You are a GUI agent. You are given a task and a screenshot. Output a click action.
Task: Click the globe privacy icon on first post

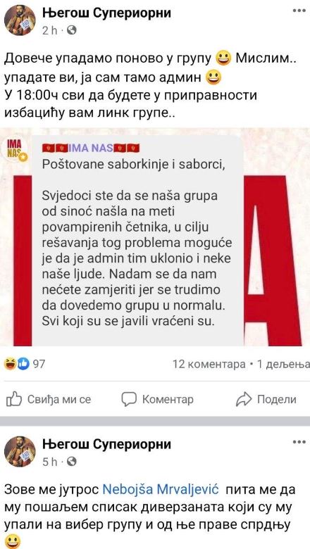point(71,31)
